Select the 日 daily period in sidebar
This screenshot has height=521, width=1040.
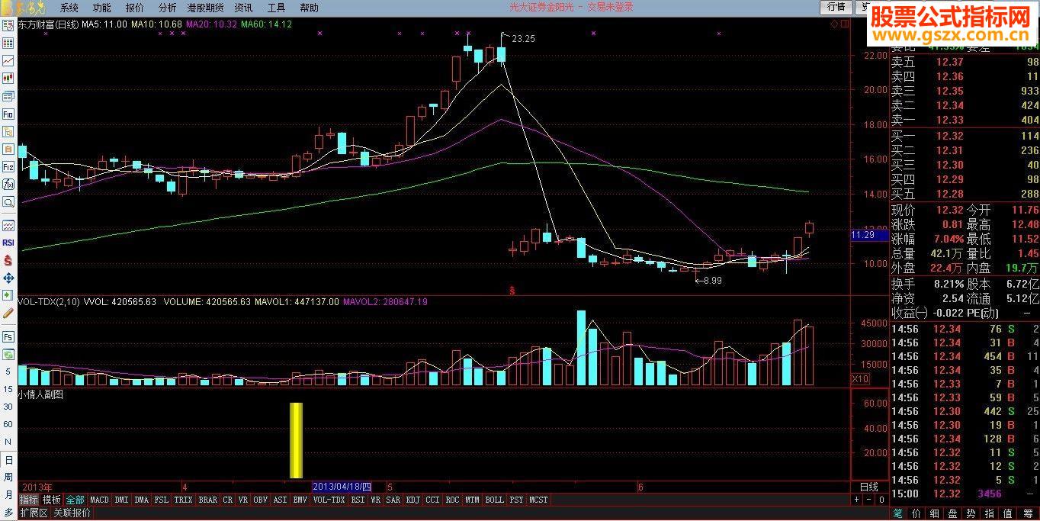coord(8,461)
